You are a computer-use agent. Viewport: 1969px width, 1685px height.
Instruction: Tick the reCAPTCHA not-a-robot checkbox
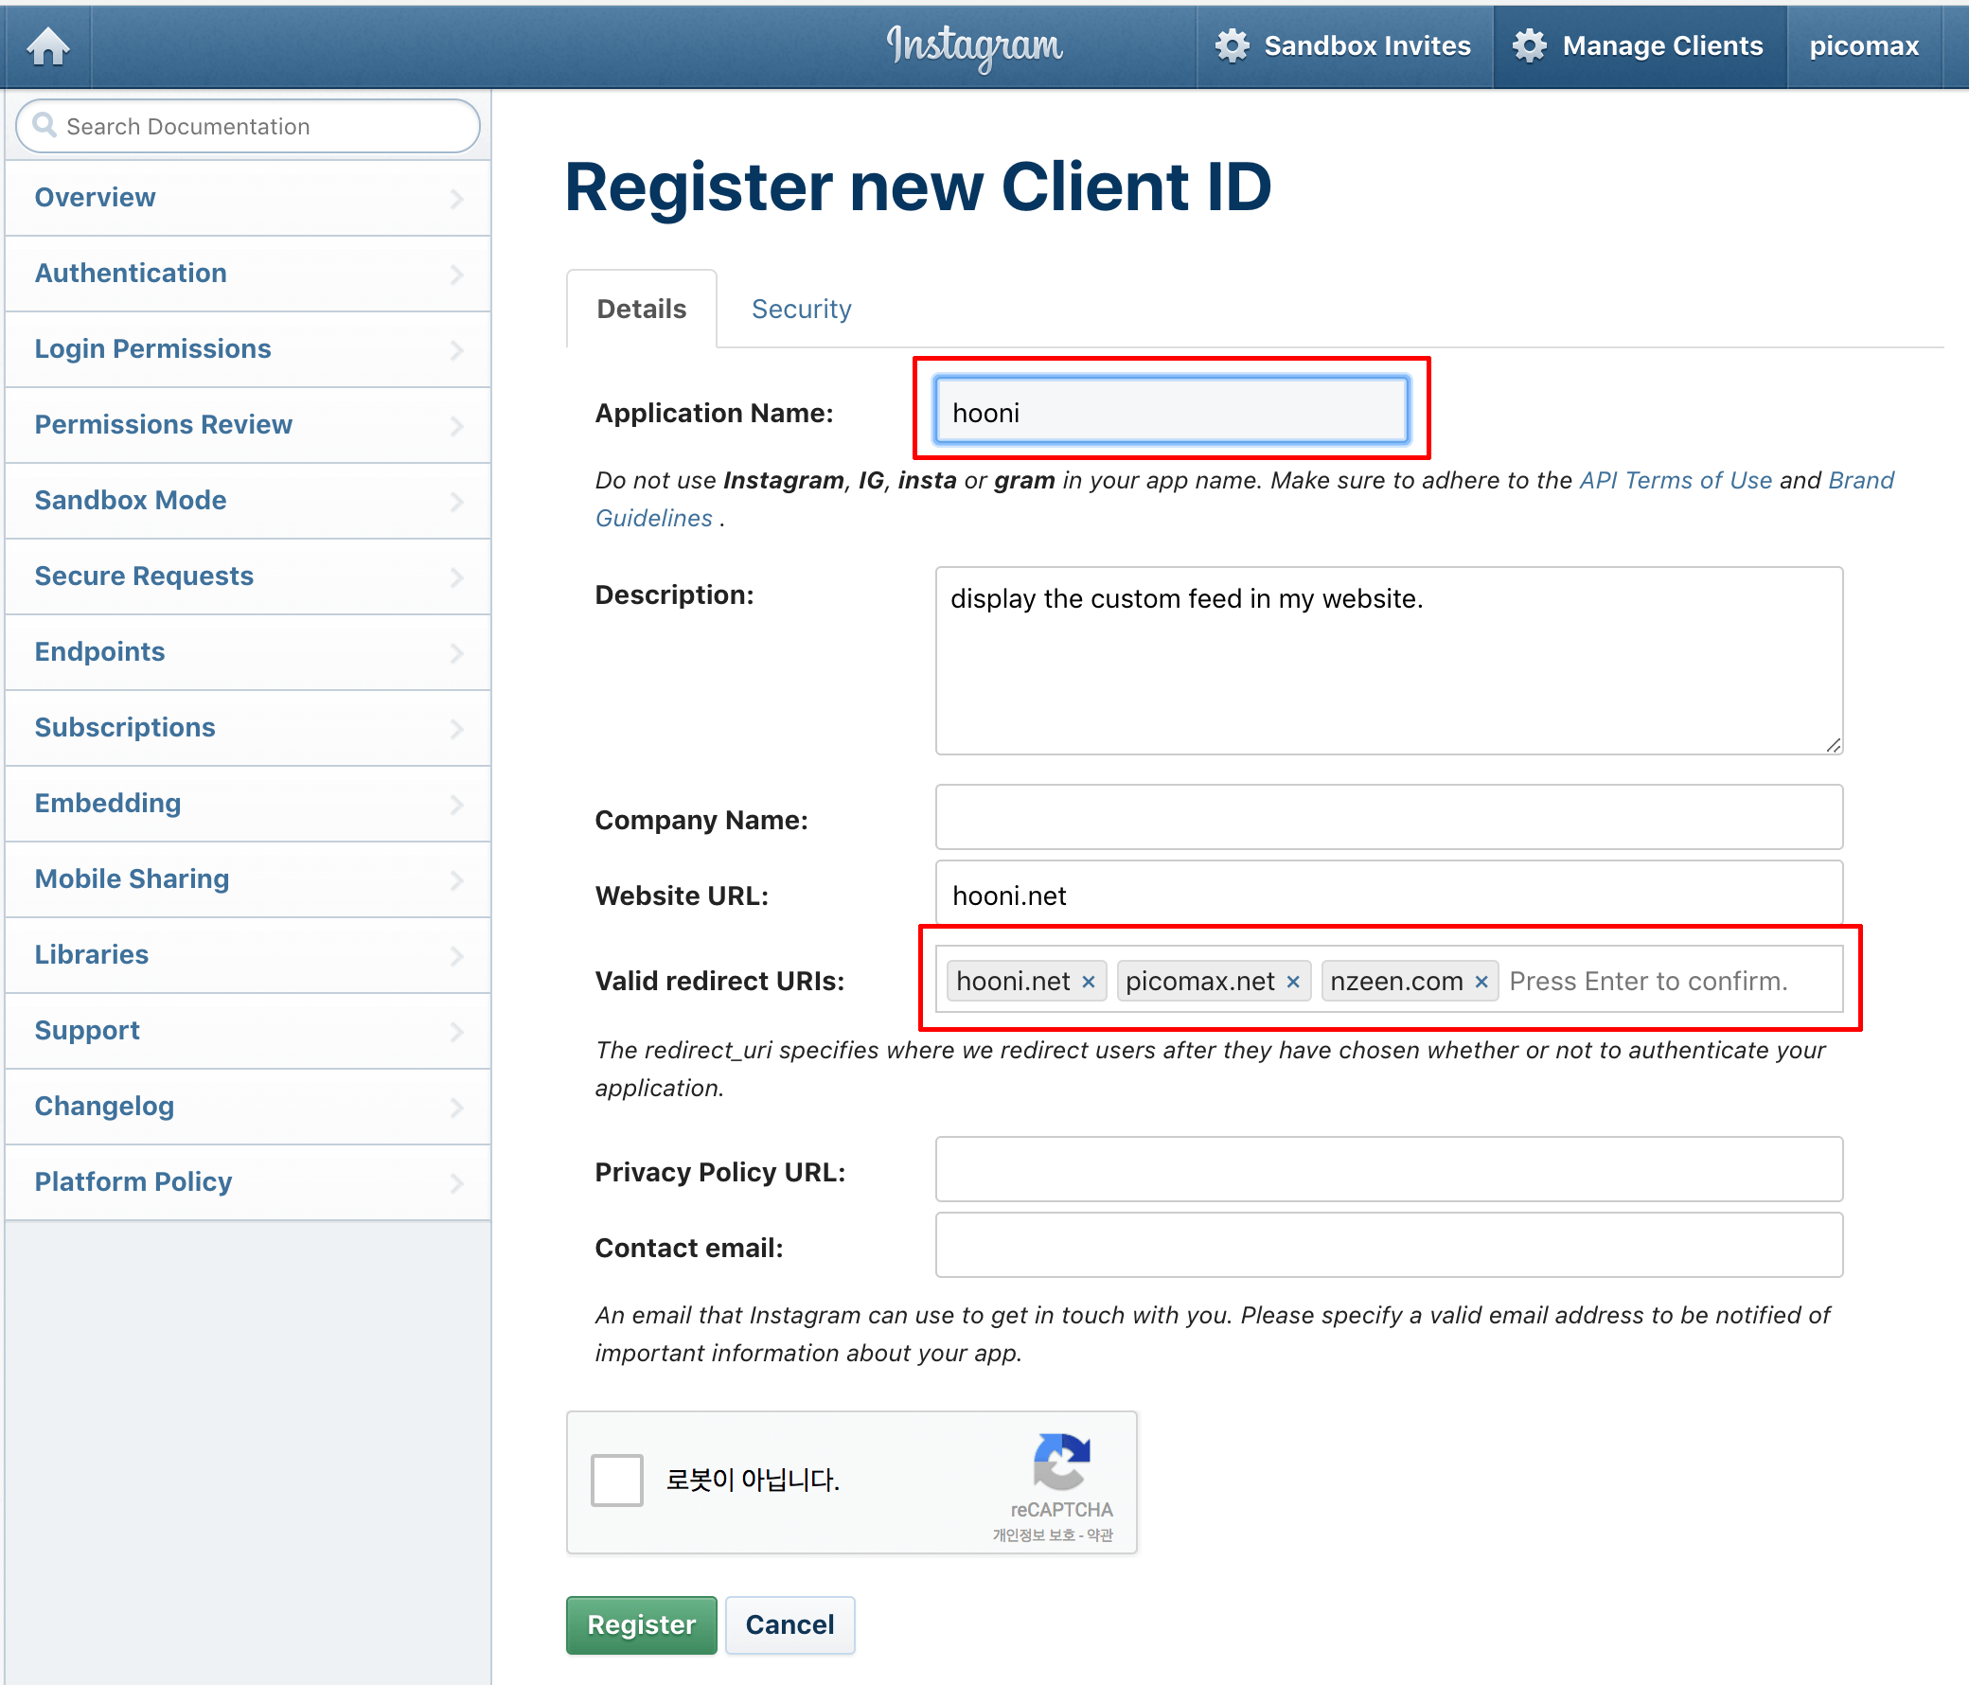click(x=617, y=1480)
